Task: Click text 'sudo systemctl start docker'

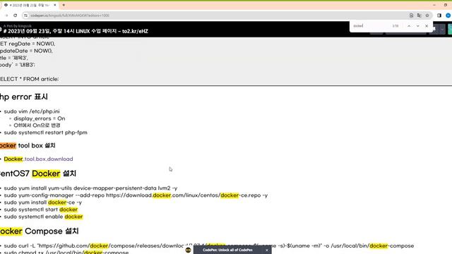Action: click(x=41, y=210)
